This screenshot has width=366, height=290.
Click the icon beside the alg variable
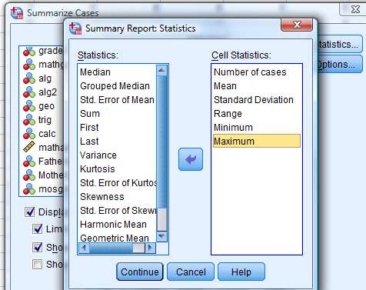29,78
